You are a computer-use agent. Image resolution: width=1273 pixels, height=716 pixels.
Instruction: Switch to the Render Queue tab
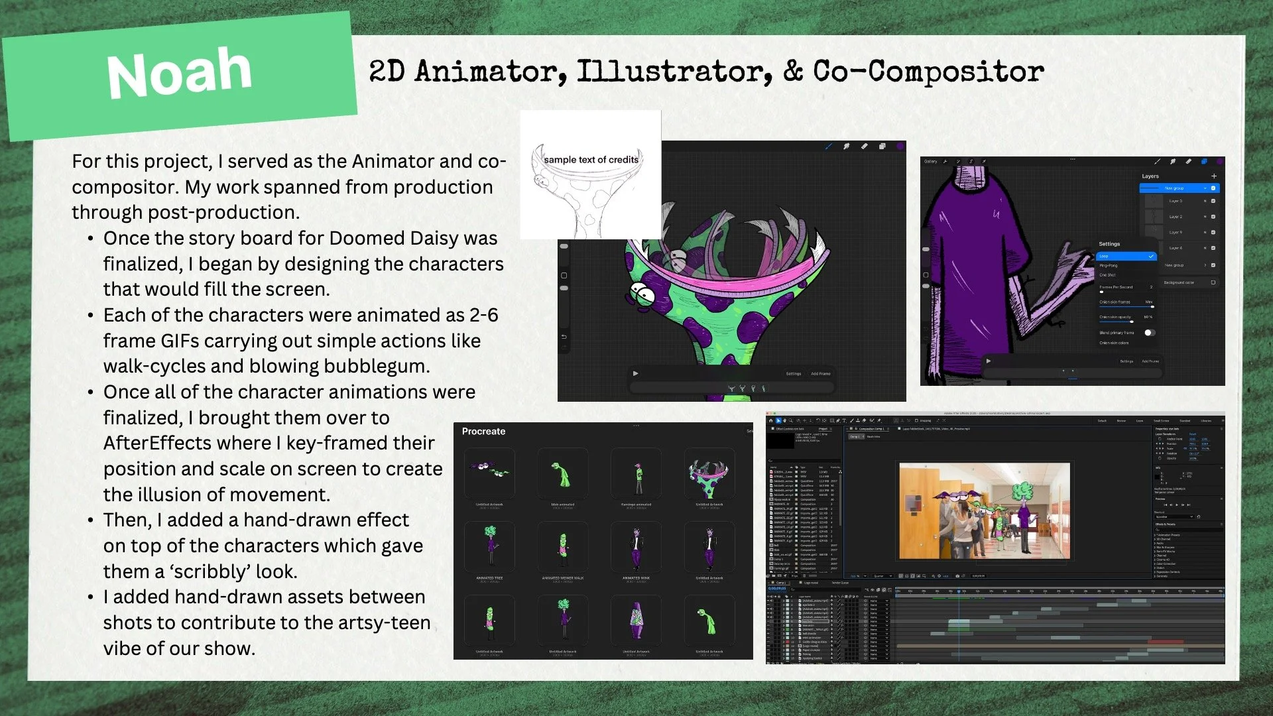click(x=839, y=583)
